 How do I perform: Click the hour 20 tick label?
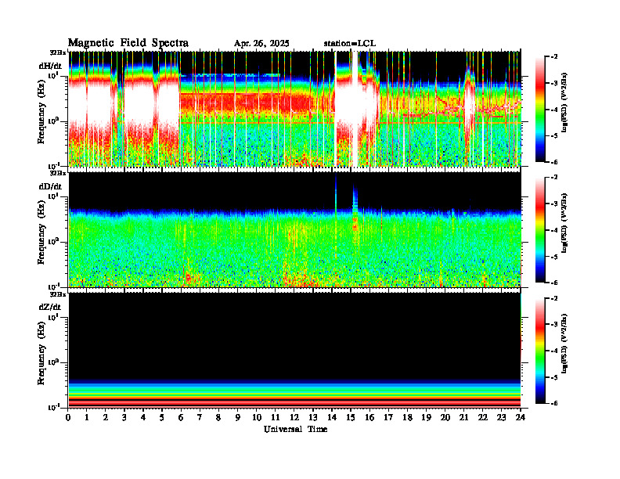tap(445, 418)
